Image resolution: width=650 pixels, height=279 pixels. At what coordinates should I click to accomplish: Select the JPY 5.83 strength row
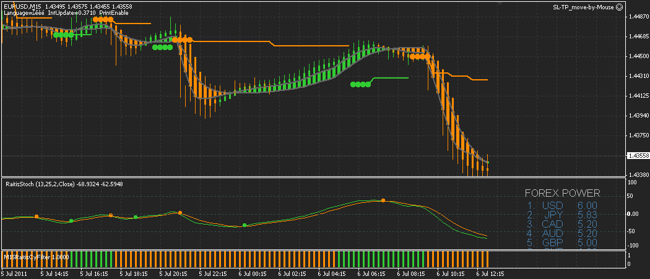[x=562, y=215]
